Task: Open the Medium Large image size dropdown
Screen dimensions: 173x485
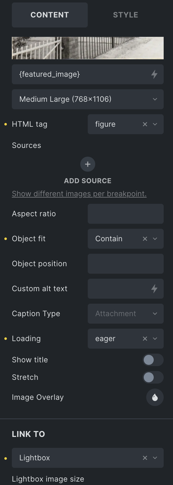Action: pos(88,99)
